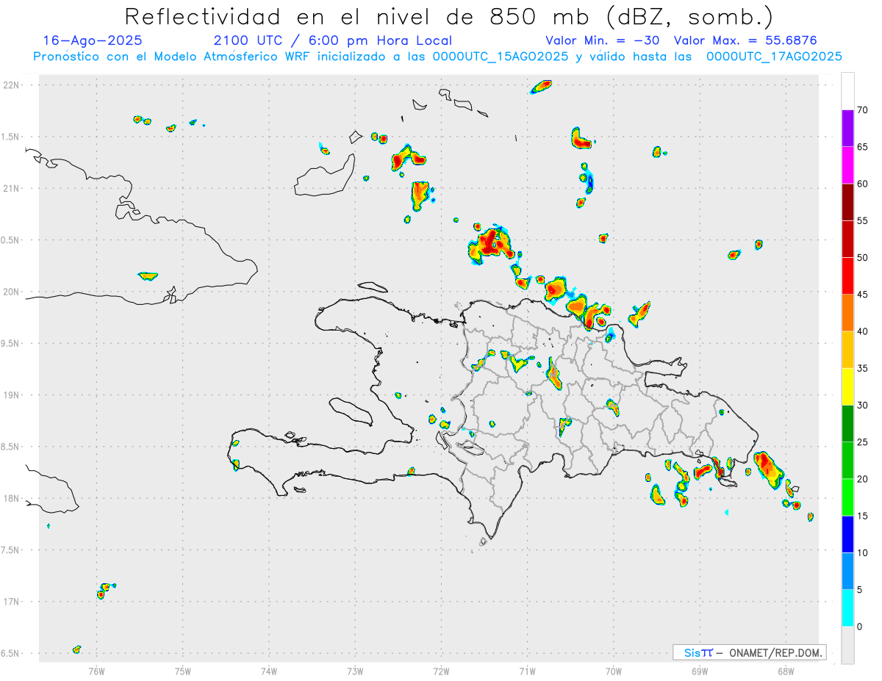The width and height of the screenshot is (882, 681).
Task: Click the longitude label '73W'
Action: (x=355, y=671)
